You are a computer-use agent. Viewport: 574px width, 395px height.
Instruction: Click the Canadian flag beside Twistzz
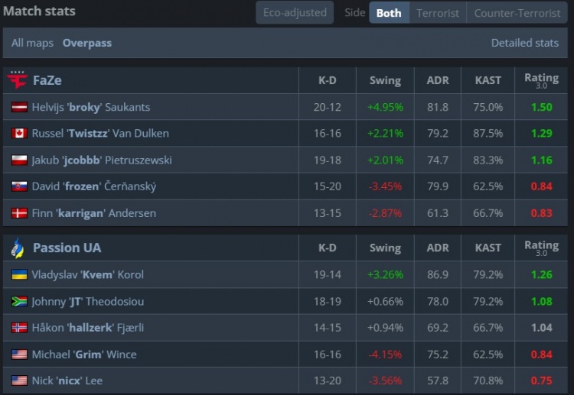(19, 134)
